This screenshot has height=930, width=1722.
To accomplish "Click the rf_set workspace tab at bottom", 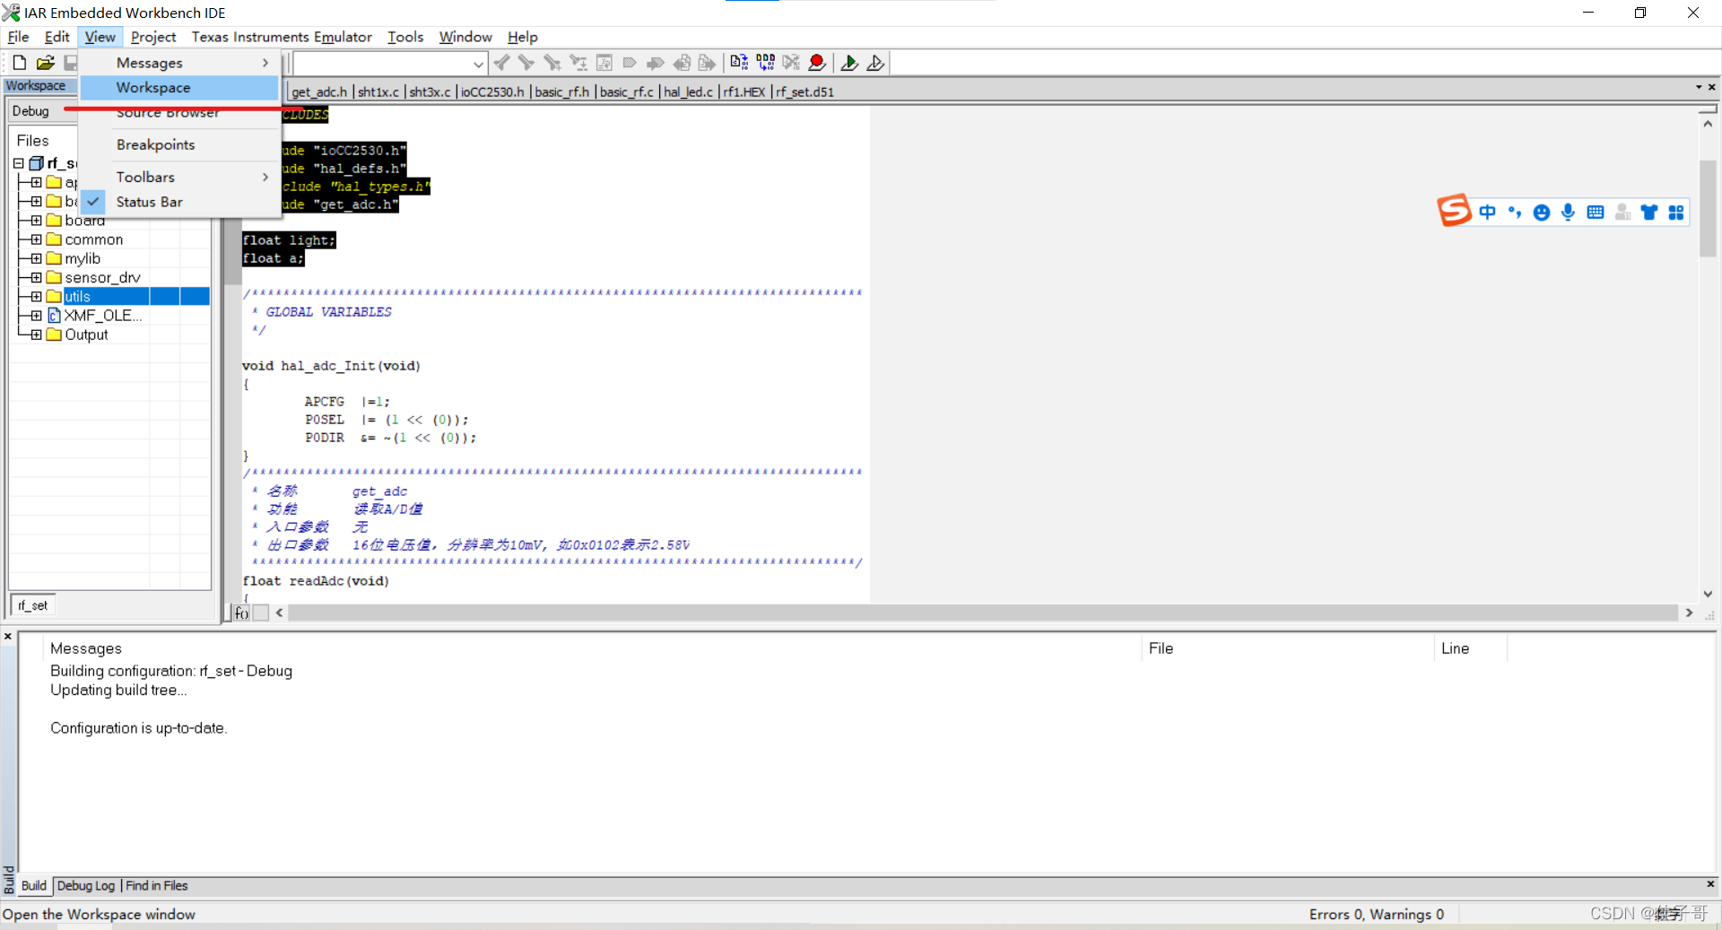I will (33, 605).
